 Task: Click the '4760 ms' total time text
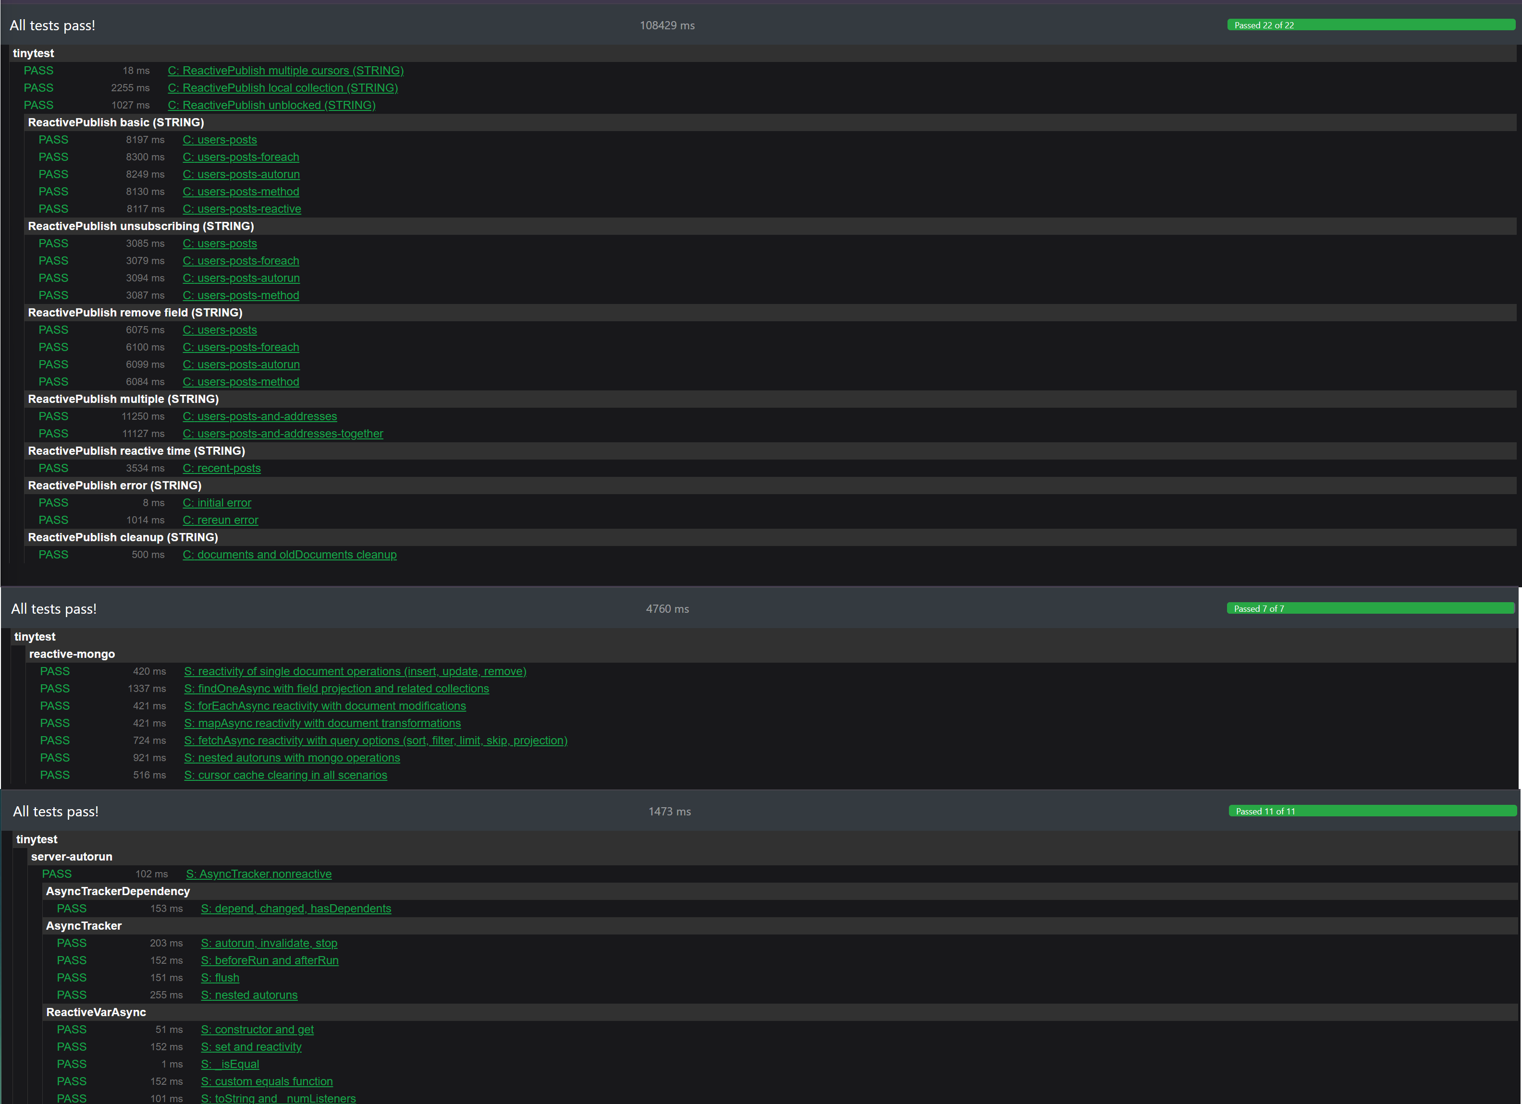[667, 609]
